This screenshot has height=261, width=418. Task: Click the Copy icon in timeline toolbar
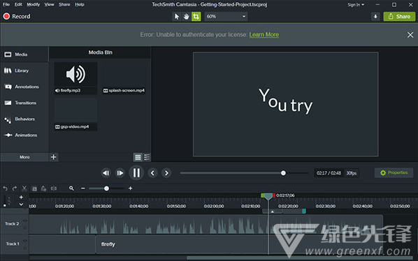click(x=34, y=188)
